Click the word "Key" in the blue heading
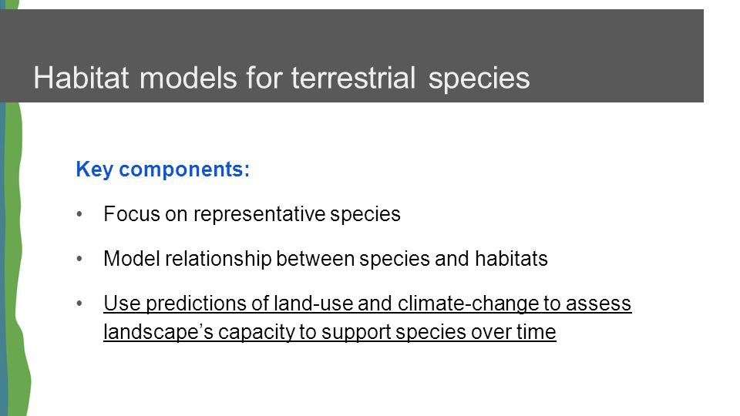The width and height of the screenshot is (740, 416). point(94,169)
